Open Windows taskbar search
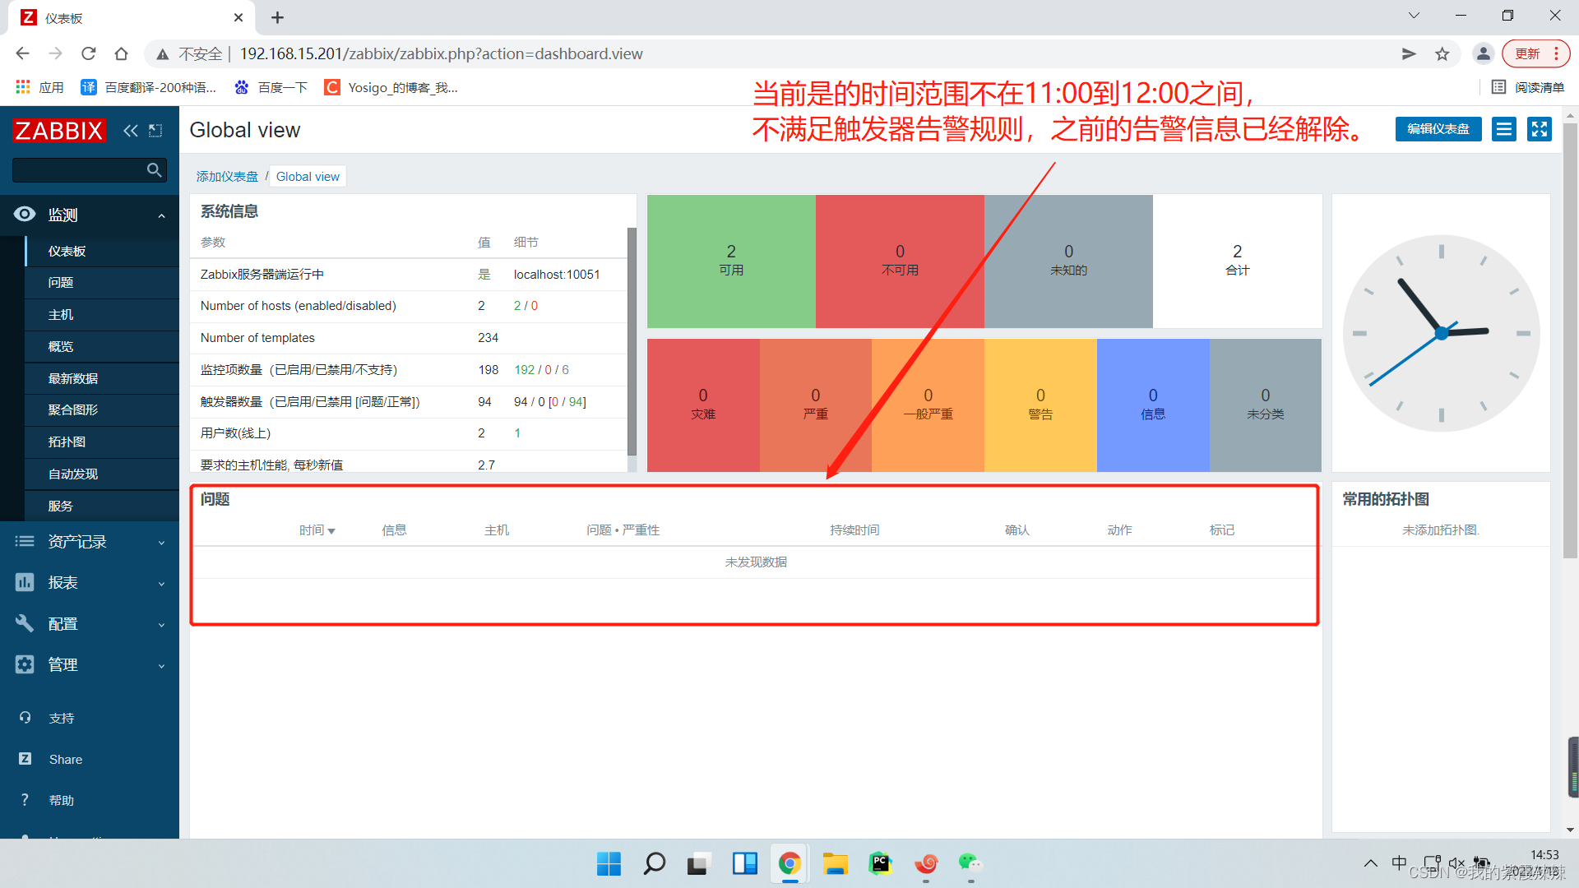 tap(655, 863)
